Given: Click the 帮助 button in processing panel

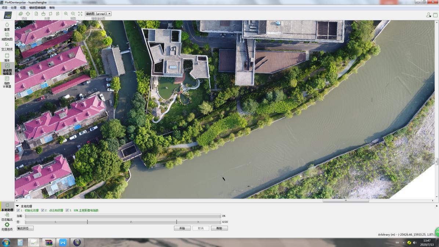Looking at the screenshot, I should click(219, 228).
